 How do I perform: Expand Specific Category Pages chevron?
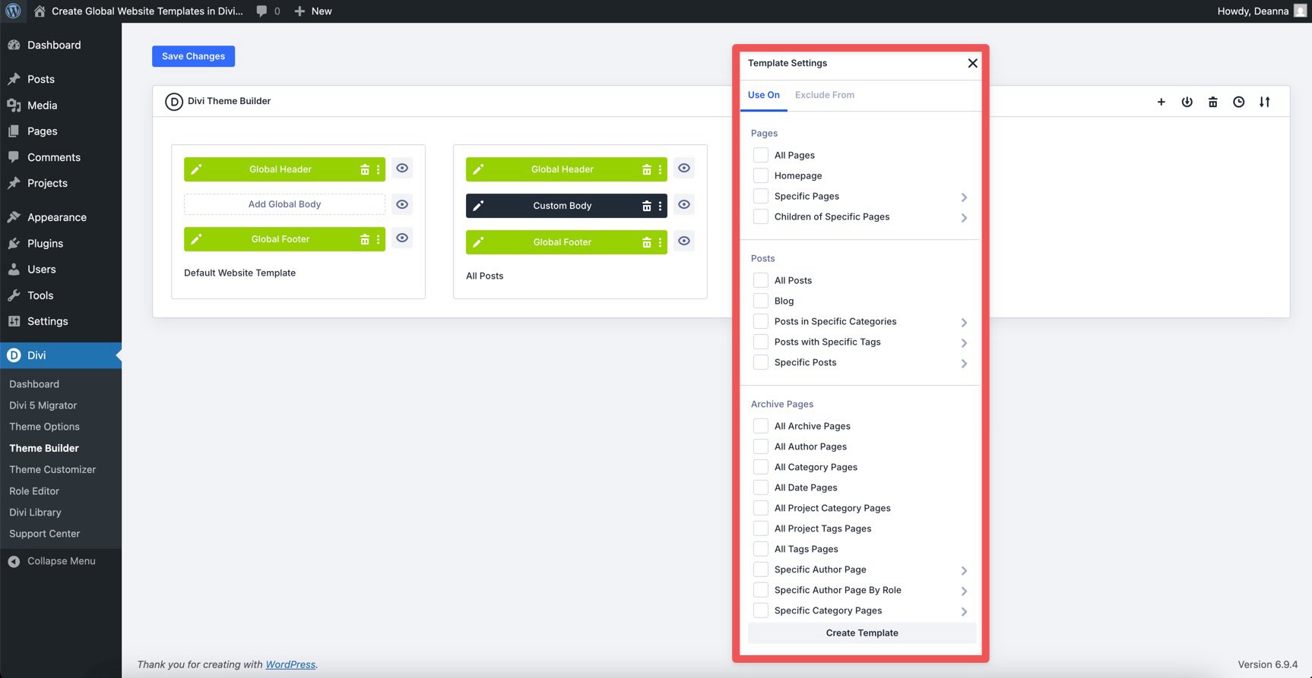[964, 612]
